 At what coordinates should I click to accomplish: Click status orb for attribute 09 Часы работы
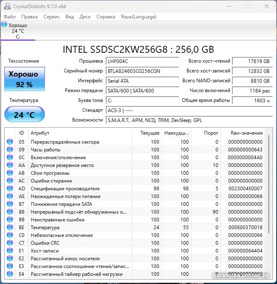[10, 149]
